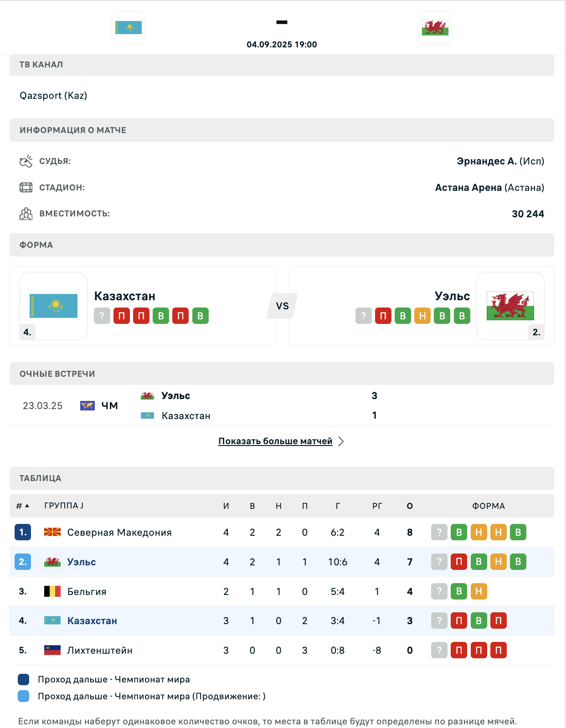Click the North Macedonia flag in table
Screen dimensions: 566x728
[x=52, y=532]
